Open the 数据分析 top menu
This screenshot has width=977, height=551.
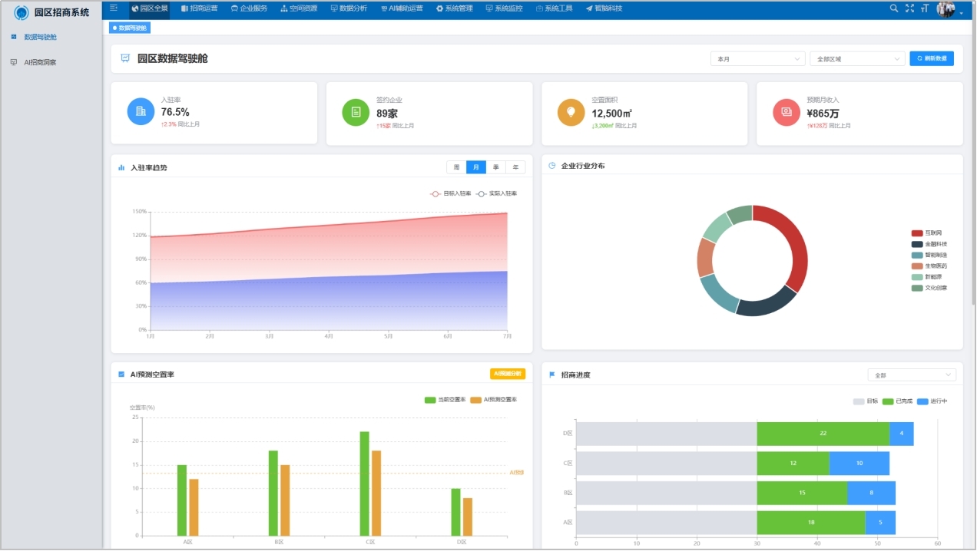[348, 8]
